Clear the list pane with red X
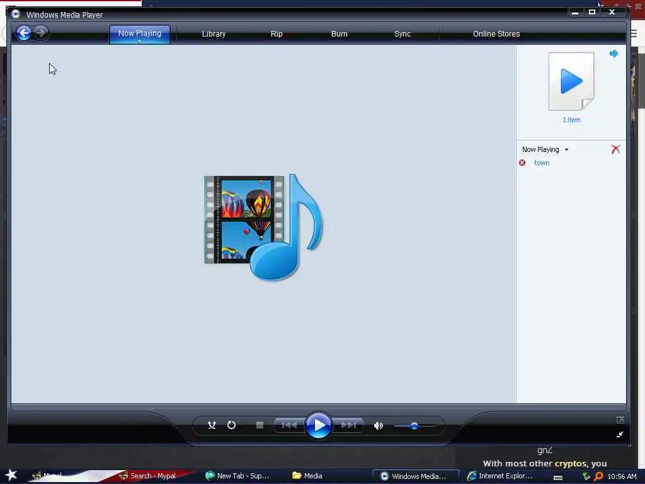Screen dimensions: 645x484 click(615, 149)
